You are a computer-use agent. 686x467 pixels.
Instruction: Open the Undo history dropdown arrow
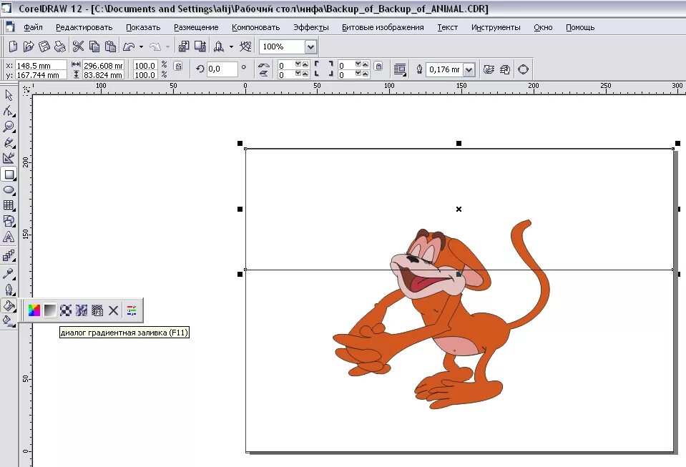tap(141, 46)
